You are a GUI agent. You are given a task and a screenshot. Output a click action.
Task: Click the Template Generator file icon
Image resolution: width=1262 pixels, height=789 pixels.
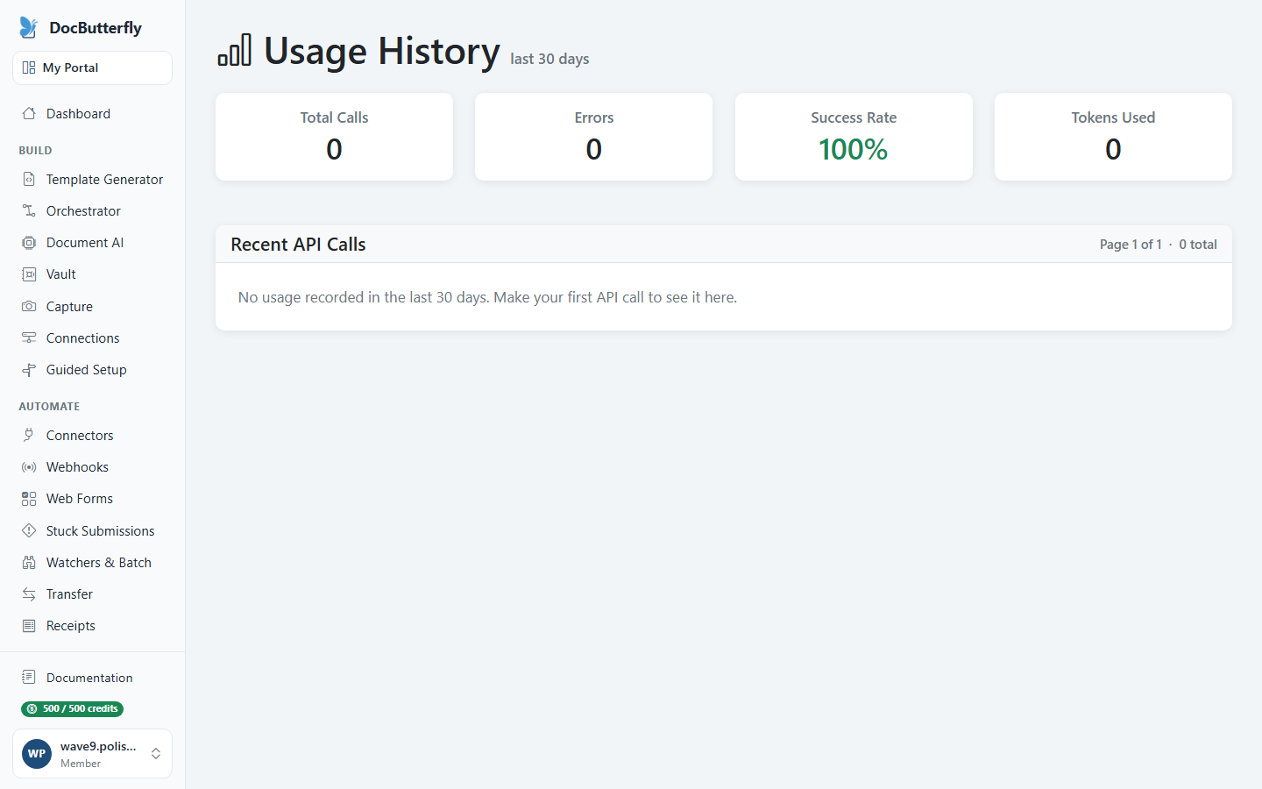pos(29,180)
